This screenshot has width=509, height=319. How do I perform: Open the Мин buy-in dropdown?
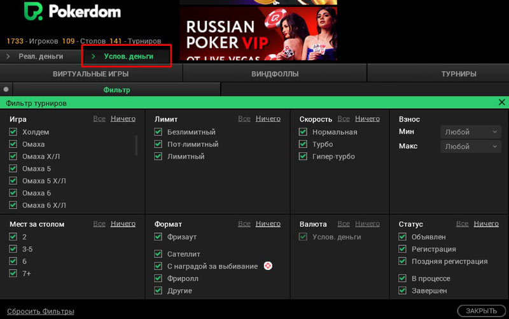coord(471,132)
